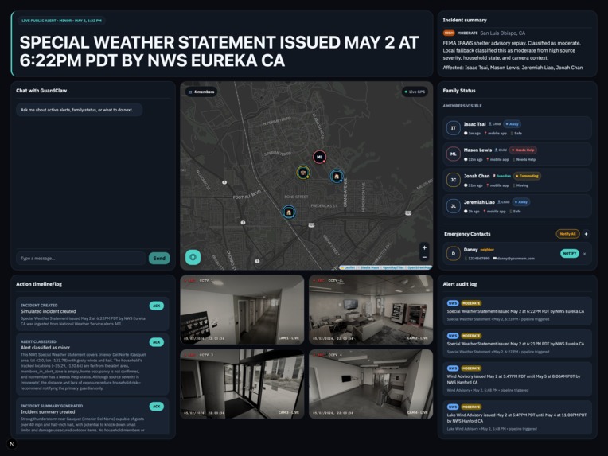The width and height of the screenshot is (608, 456).
Task: Open Isaac Tsai's IT avatar
Action: [x=454, y=128]
